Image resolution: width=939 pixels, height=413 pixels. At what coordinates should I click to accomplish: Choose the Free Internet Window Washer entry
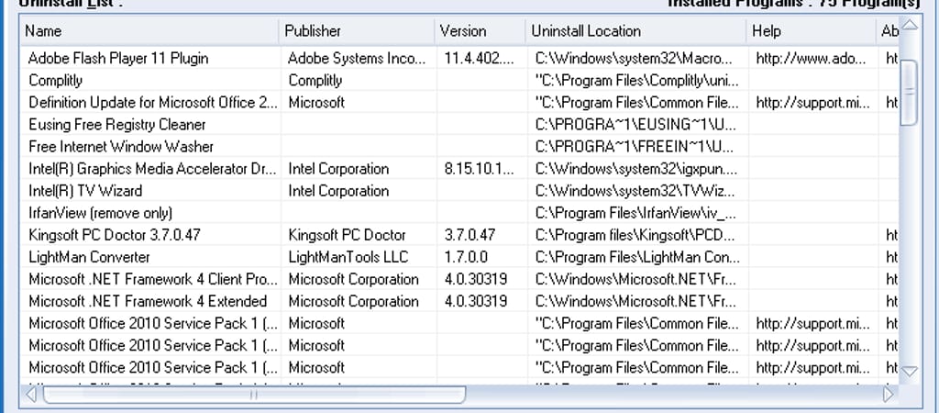click(121, 147)
